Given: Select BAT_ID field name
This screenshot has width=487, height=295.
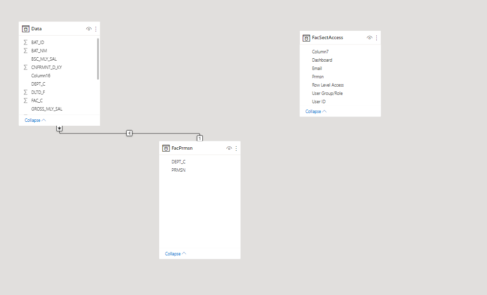Looking at the screenshot, I should click(x=38, y=42).
